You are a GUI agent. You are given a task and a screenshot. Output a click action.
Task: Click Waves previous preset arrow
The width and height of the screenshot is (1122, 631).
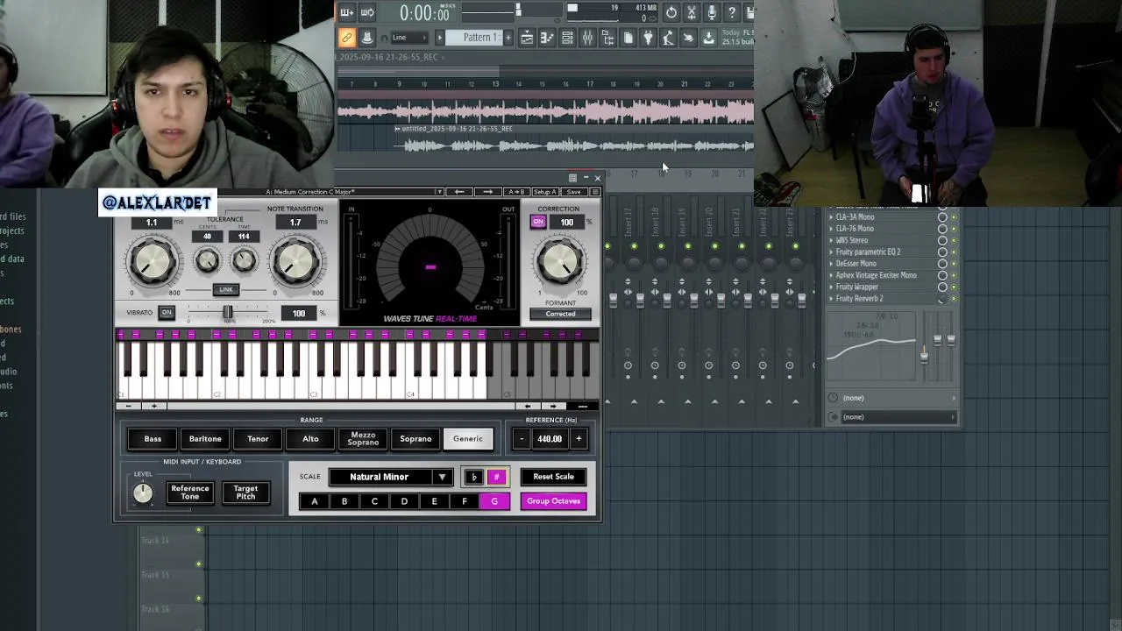[x=459, y=192]
